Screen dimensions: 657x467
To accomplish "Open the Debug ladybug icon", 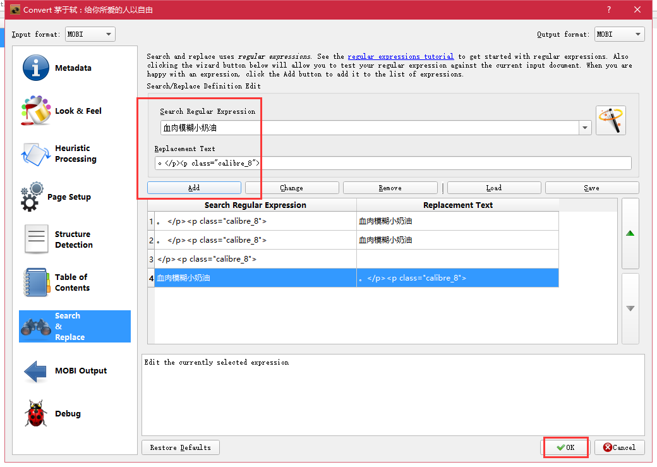I will click(x=36, y=414).
